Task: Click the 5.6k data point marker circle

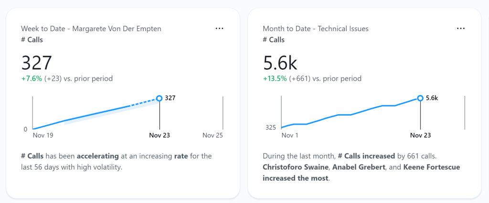Action: point(420,98)
